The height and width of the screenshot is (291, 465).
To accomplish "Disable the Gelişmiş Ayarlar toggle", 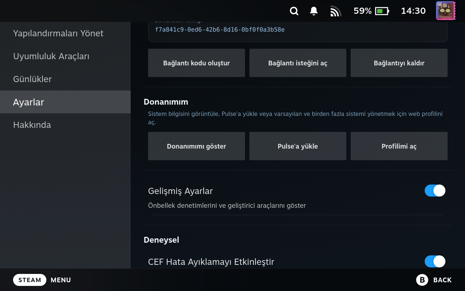I will click(x=435, y=191).
